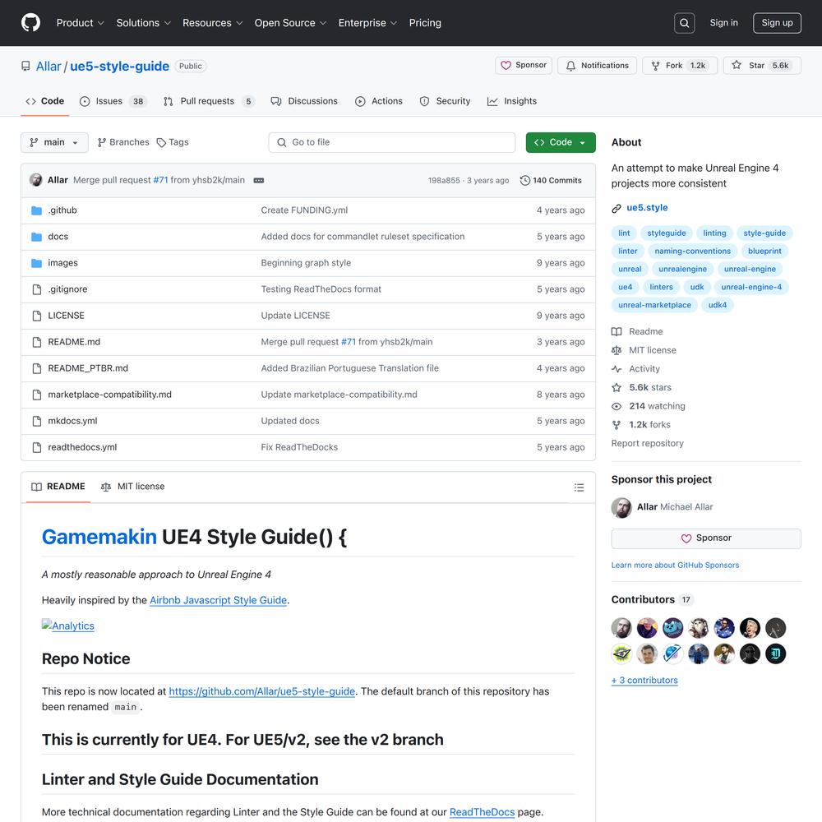Click the pulse icon beside Activity
Image resolution: width=822 pixels, height=822 pixels.
click(x=616, y=369)
